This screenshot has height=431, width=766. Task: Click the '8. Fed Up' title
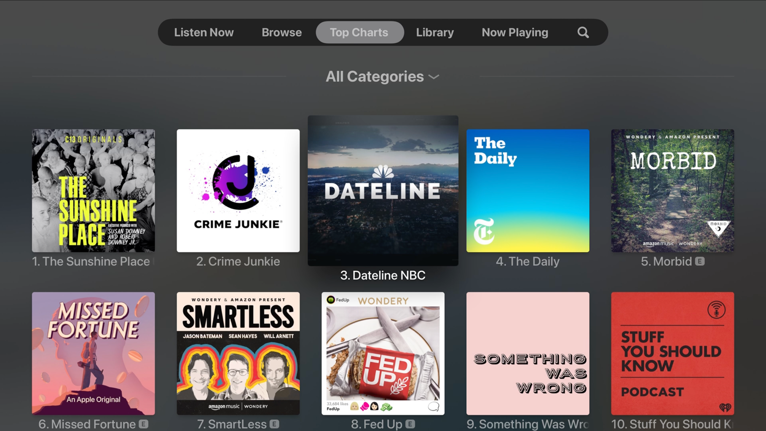click(x=377, y=424)
